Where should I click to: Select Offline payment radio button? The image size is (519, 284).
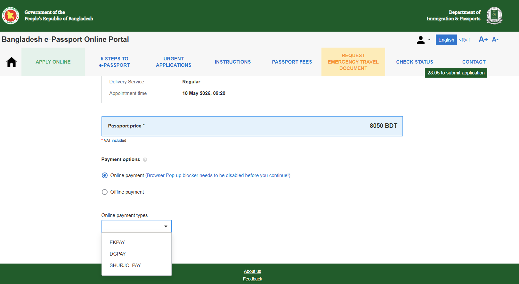click(x=105, y=192)
